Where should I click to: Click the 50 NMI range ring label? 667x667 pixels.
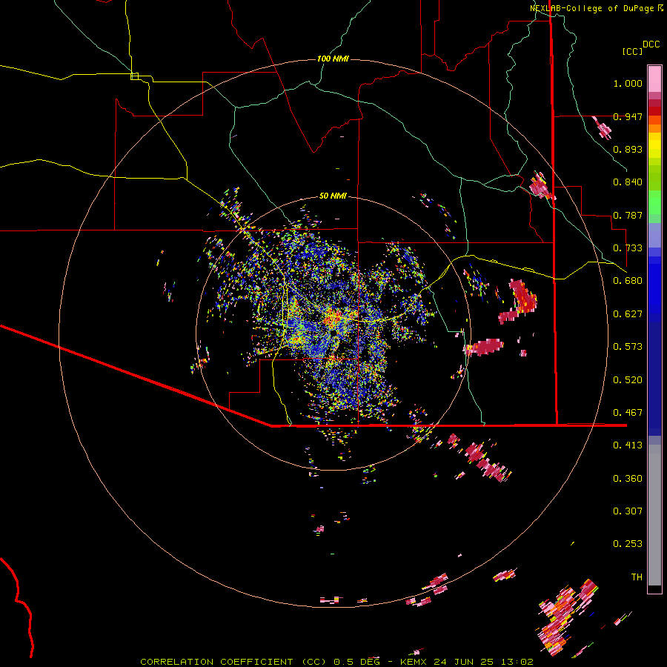(333, 196)
